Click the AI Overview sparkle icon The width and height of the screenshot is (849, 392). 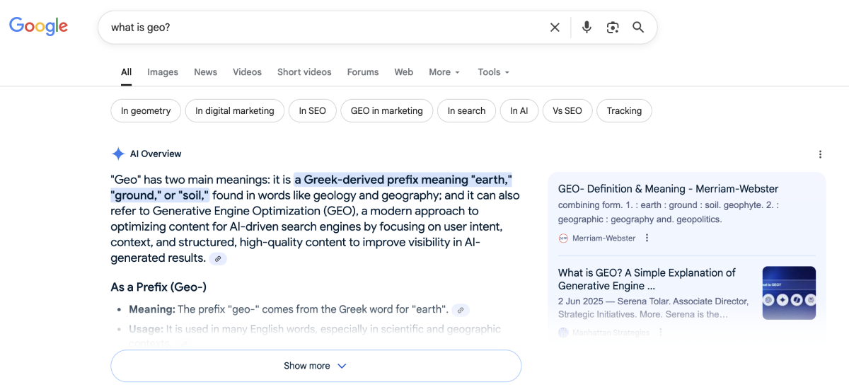point(118,154)
